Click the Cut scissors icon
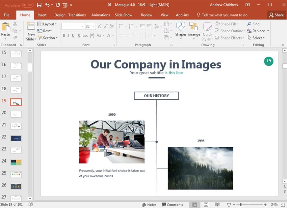The height and width of the screenshot is (208, 287). click(15, 24)
